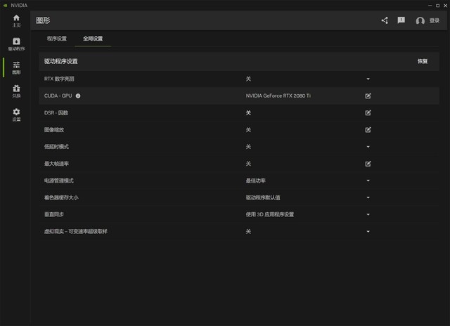Screen dimensions: 450x326
Task: Click the 最佳功率 value
Action: pyautogui.click(x=255, y=181)
